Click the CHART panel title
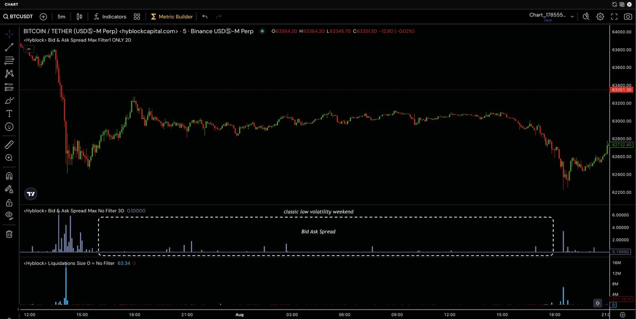 pyautogui.click(x=11, y=4)
